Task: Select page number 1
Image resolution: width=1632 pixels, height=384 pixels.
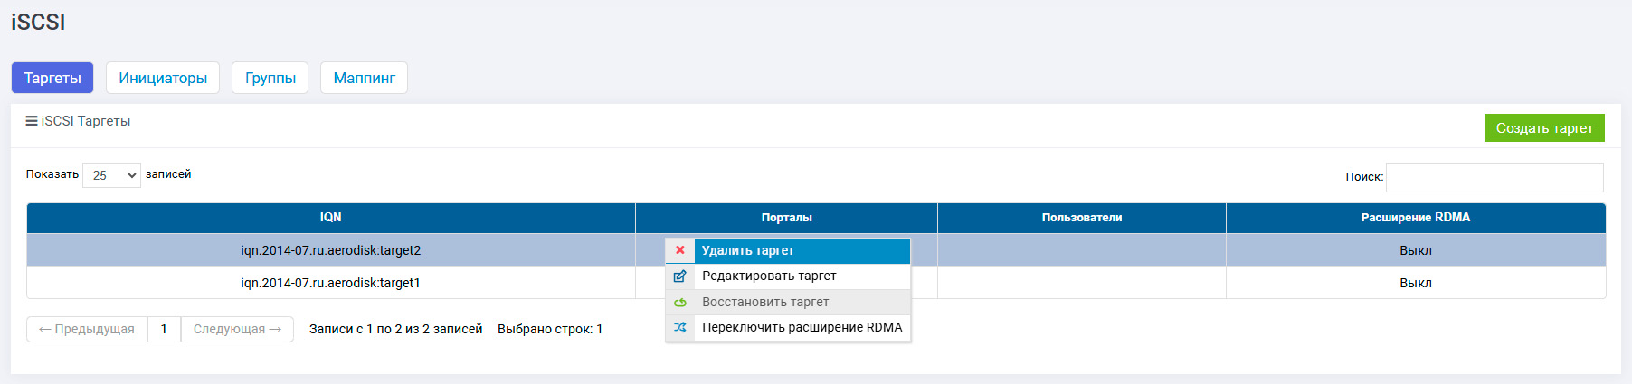Action: pos(164,329)
